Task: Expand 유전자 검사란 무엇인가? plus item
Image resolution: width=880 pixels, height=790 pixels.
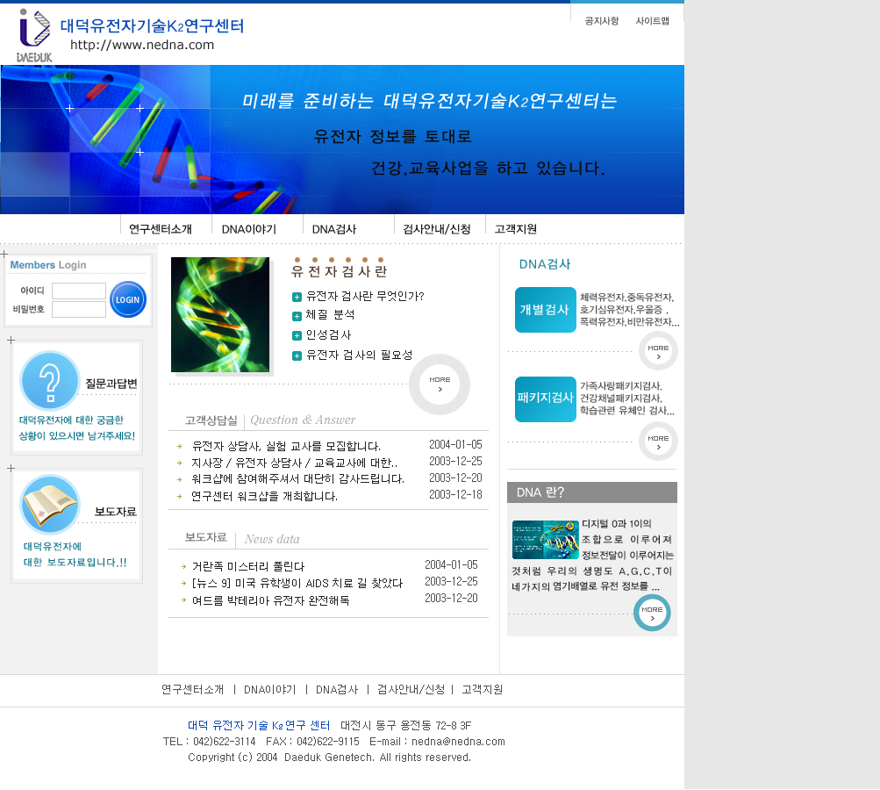Action: (x=297, y=297)
